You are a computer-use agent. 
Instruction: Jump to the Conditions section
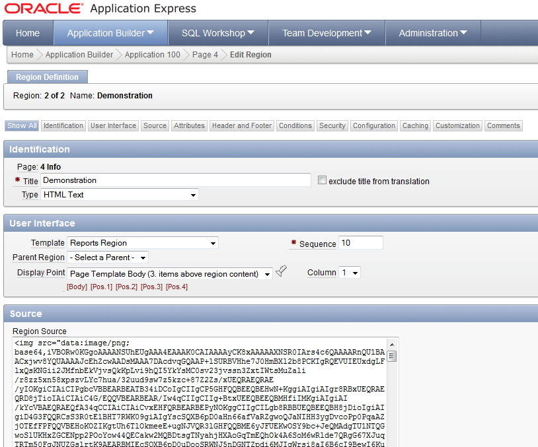pos(295,126)
